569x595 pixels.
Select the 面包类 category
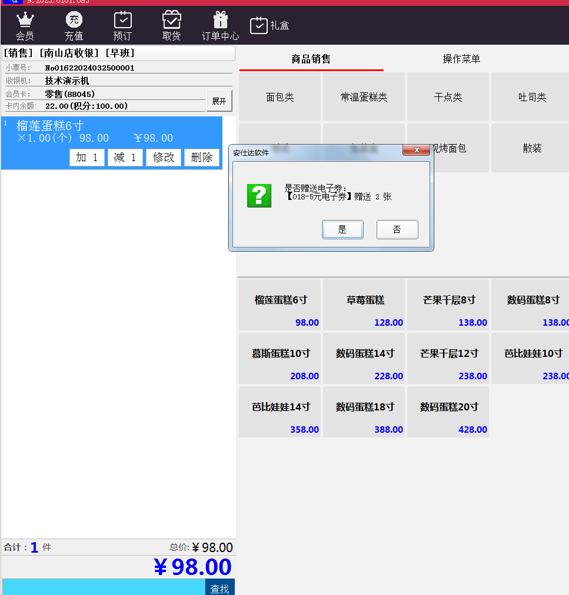pos(280,97)
